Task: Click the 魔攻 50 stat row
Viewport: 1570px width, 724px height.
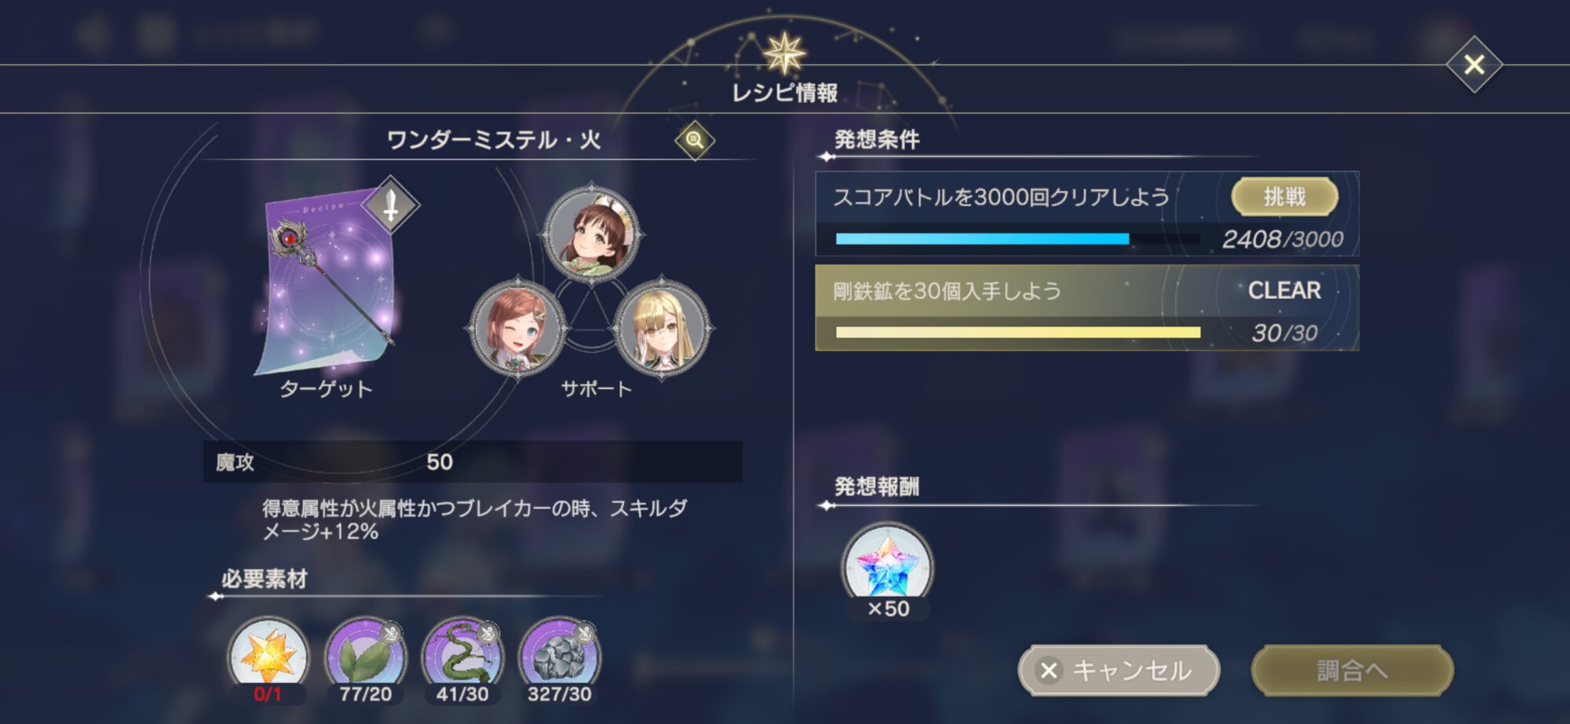Action: pyautogui.click(x=473, y=462)
